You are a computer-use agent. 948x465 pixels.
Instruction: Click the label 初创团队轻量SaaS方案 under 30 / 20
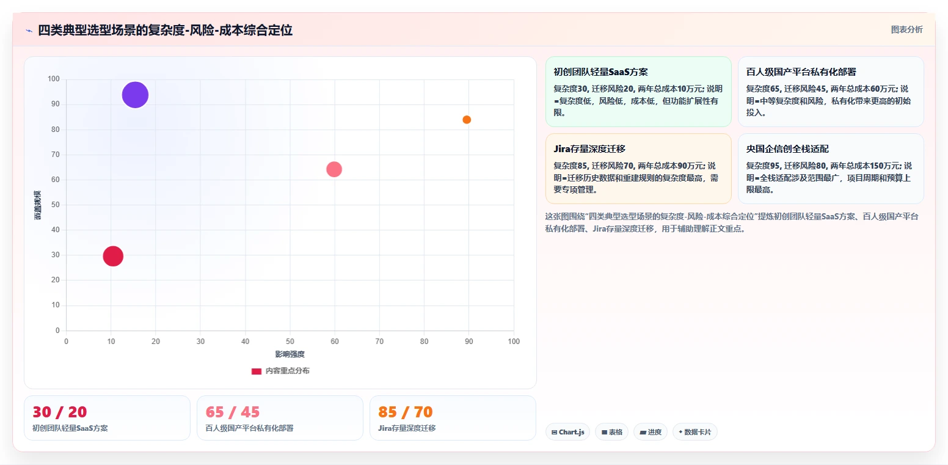pyautogui.click(x=70, y=428)
